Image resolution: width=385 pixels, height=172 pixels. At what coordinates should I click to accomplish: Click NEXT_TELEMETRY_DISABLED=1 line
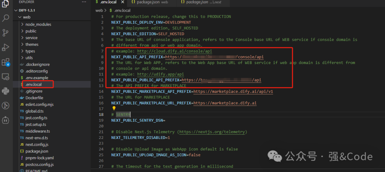[140, 138]
